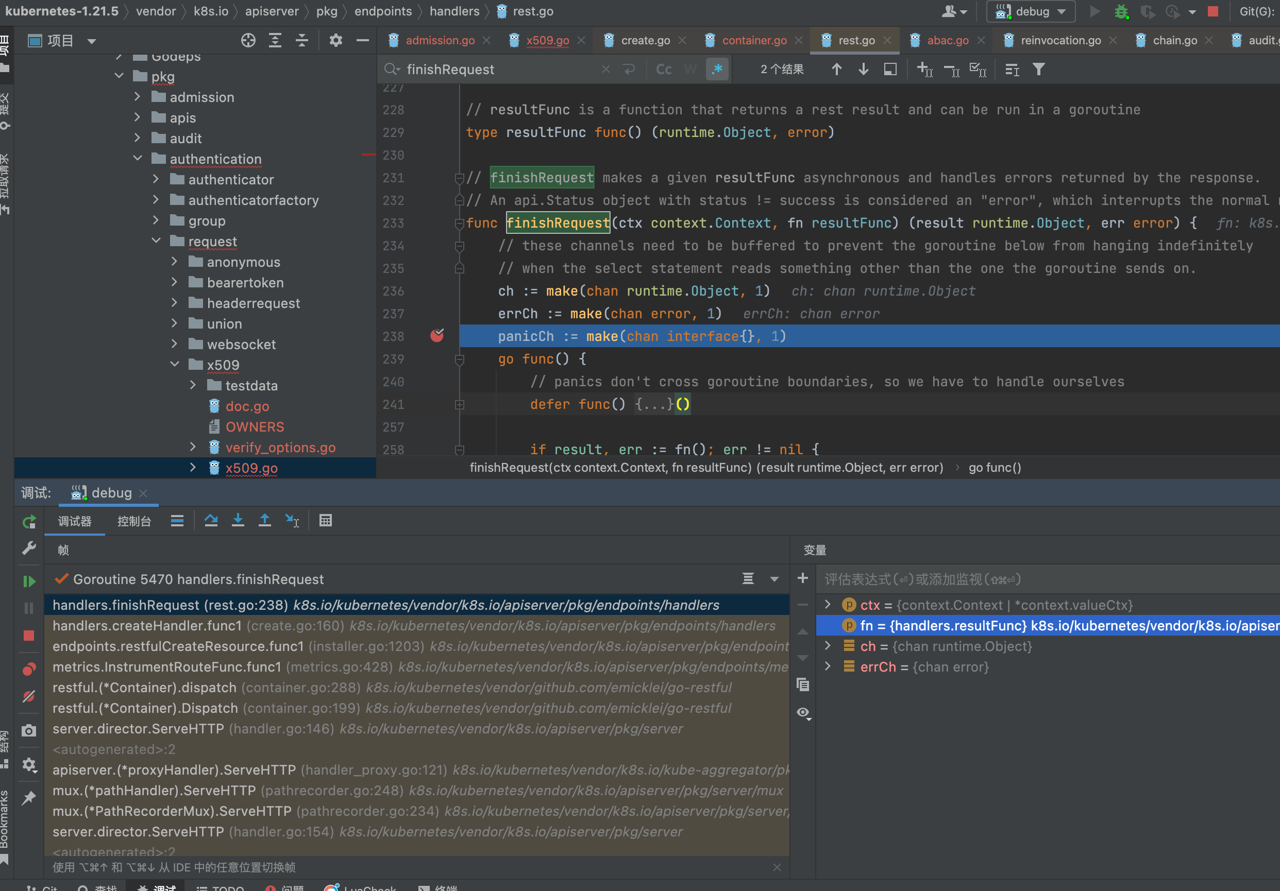Expand the errCh variable node
Viewport: 1280px width, 891px height.
point(828,666)
